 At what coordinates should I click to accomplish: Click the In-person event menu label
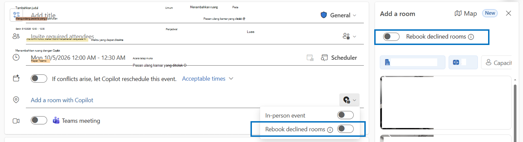click(x=285, y=116)
